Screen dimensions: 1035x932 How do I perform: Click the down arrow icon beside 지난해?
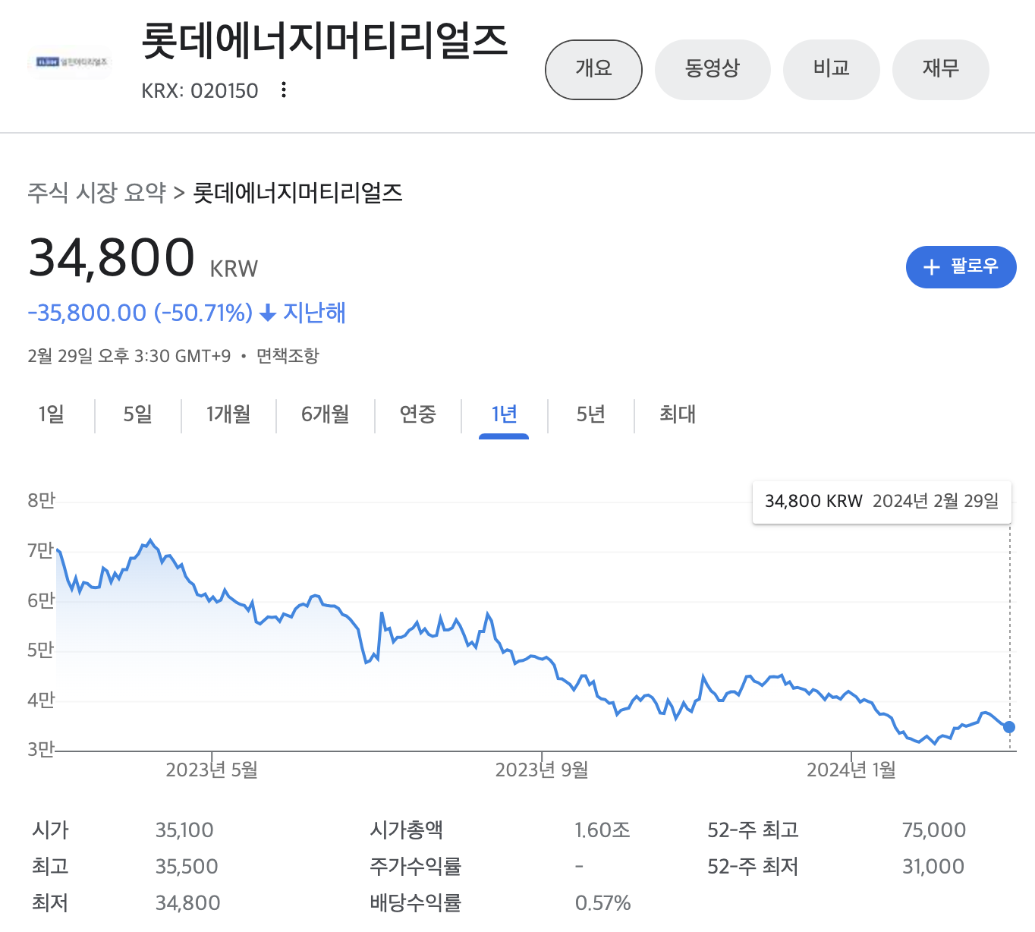(x=268, y=313)
